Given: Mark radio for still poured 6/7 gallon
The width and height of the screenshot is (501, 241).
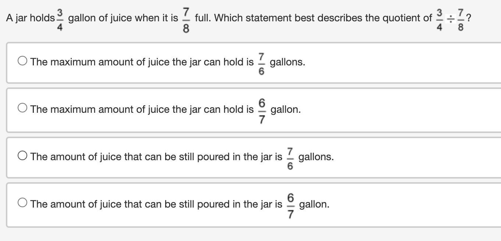Looking at the screenshot, I should [x=22, y=202].
